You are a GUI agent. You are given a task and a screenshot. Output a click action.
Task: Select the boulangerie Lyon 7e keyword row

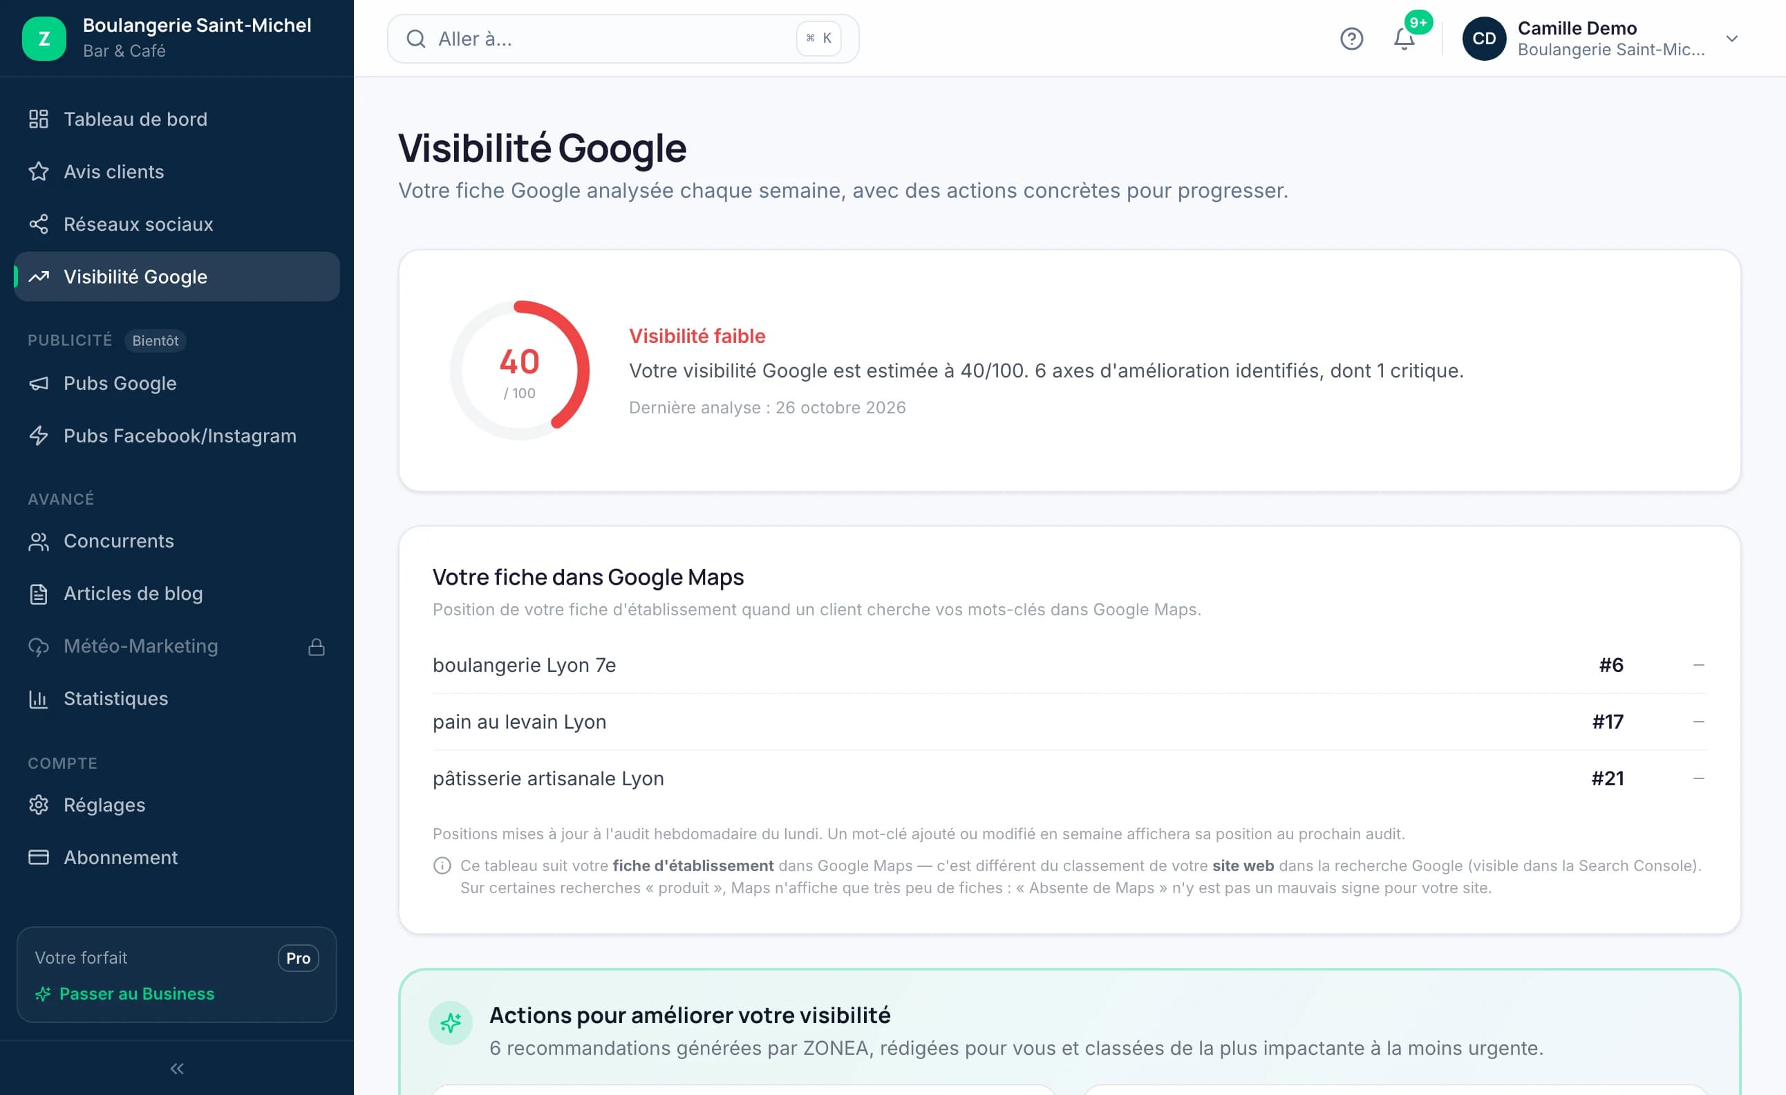(x=1069, y=666)
